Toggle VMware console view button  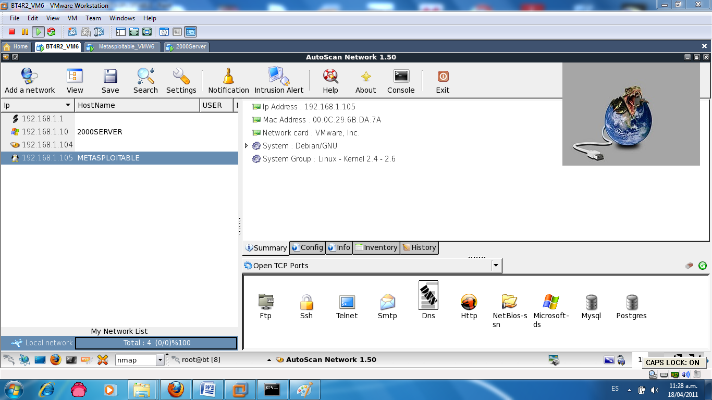[x=190, y=32]
